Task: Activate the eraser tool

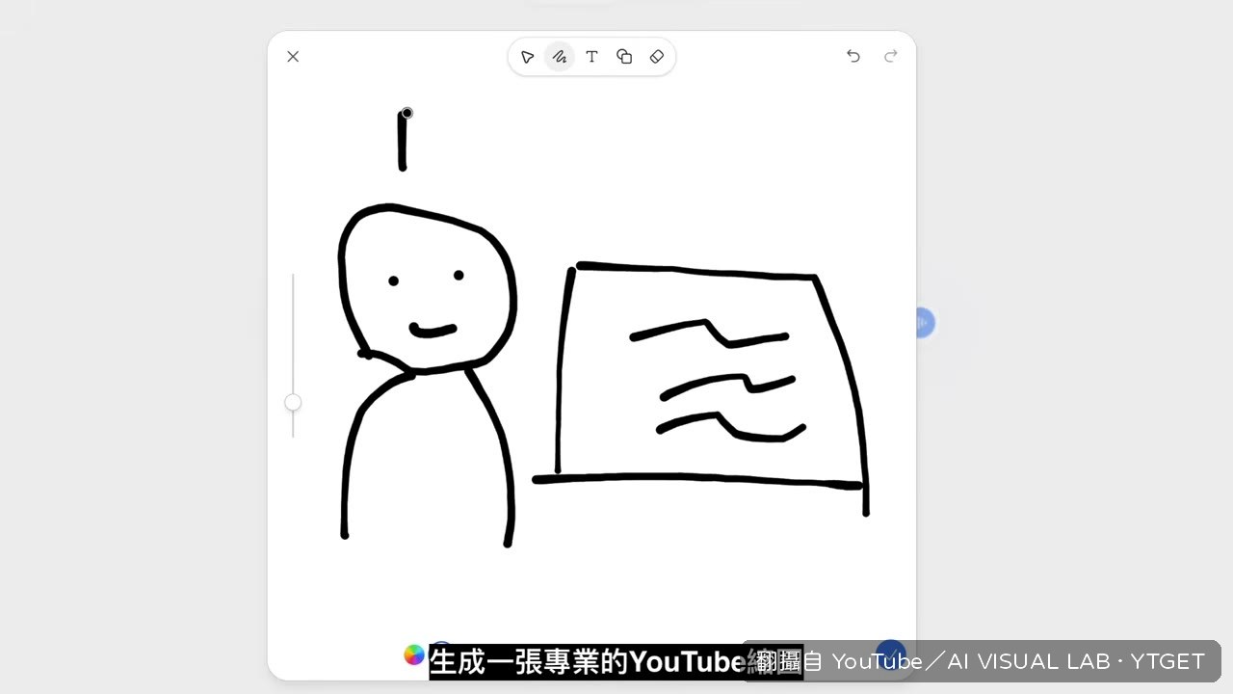Action: click(657, 57)
